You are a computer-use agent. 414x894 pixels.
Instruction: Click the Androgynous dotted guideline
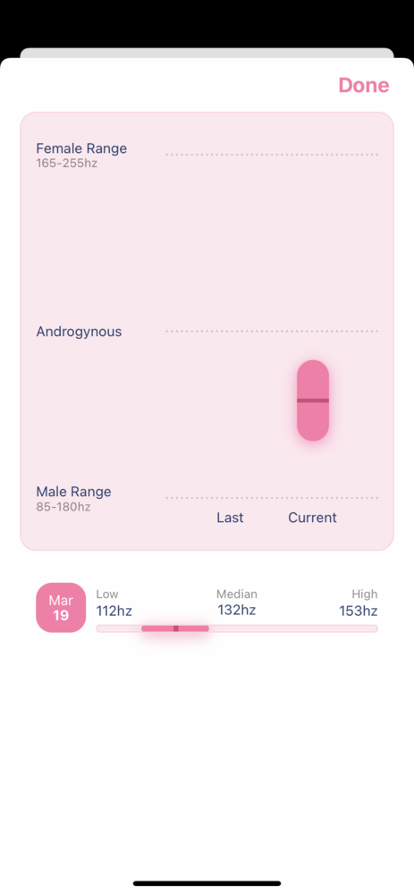coord(272,332)
